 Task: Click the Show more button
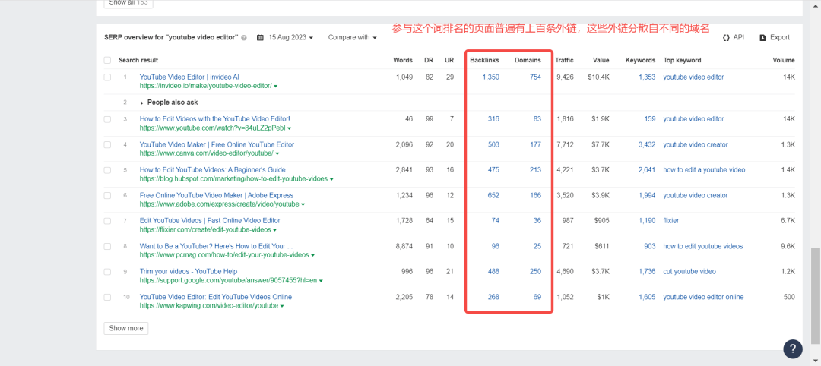(x=126, y=328)
